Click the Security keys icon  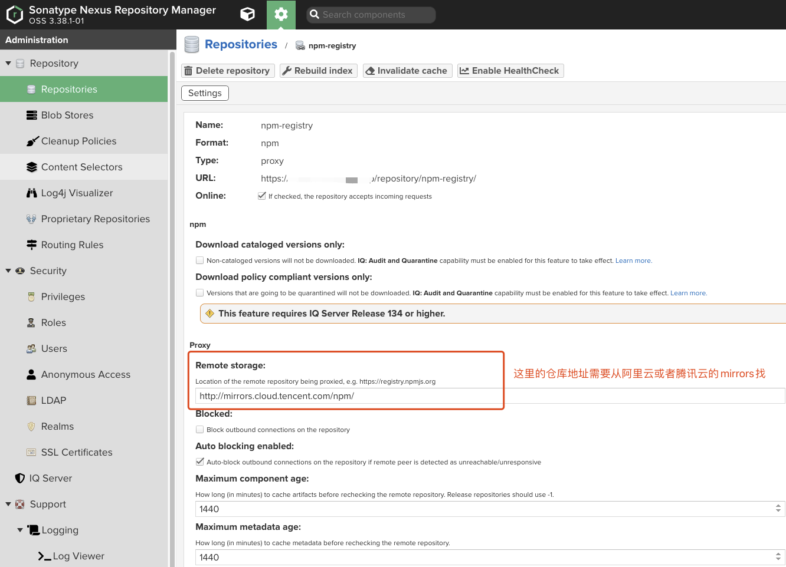20,271
